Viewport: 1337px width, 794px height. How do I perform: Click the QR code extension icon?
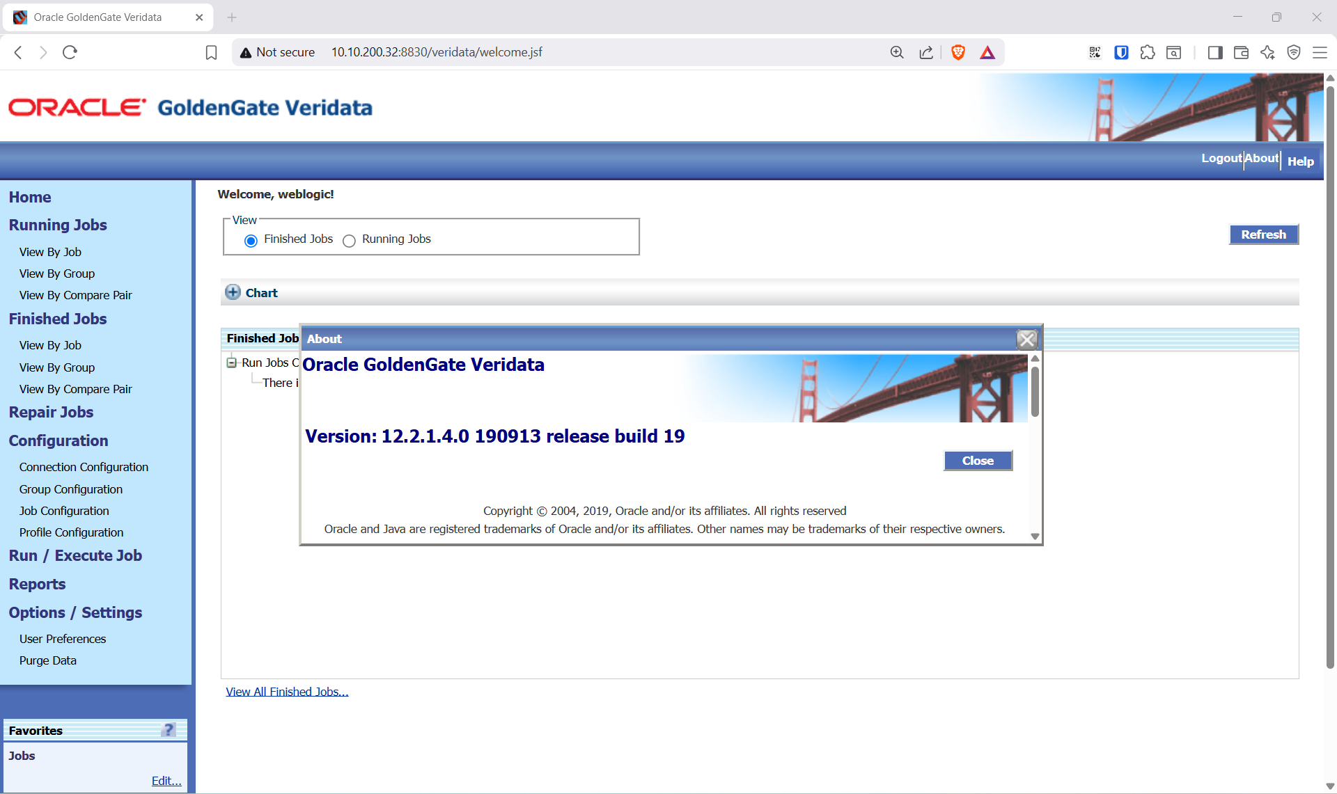coord(1095,52)
